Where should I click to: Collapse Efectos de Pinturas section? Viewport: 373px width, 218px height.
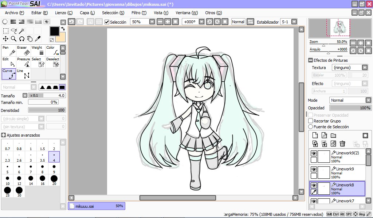point(310,60)
